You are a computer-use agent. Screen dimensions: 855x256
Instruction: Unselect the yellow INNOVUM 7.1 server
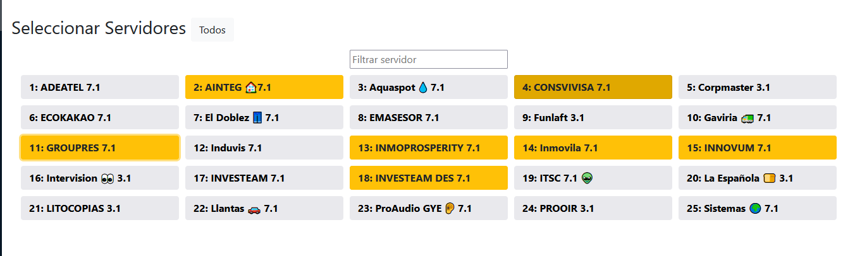pyautogui.click(x=757, y=148)
